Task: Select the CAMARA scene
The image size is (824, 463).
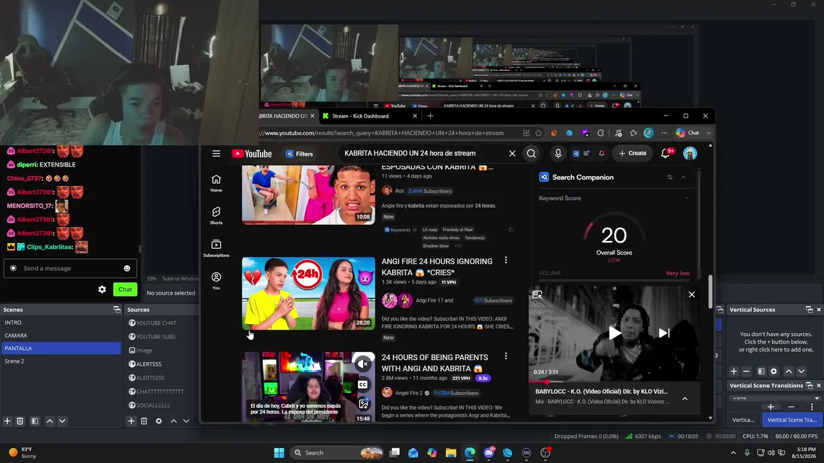Action: pos(61,336)
